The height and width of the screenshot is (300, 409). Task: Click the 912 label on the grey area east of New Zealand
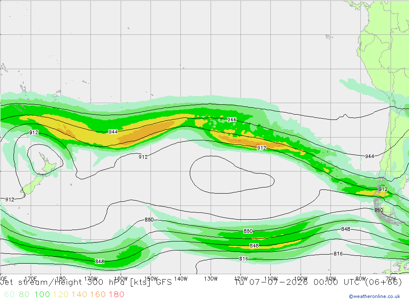tap(143, 157)
